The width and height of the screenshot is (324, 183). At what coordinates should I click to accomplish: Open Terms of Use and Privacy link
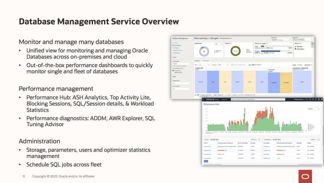pyautogui.click(x=208, y=164)
